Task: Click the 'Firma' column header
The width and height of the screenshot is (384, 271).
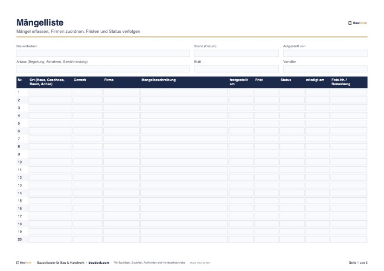Action: [x=109, y=80]
